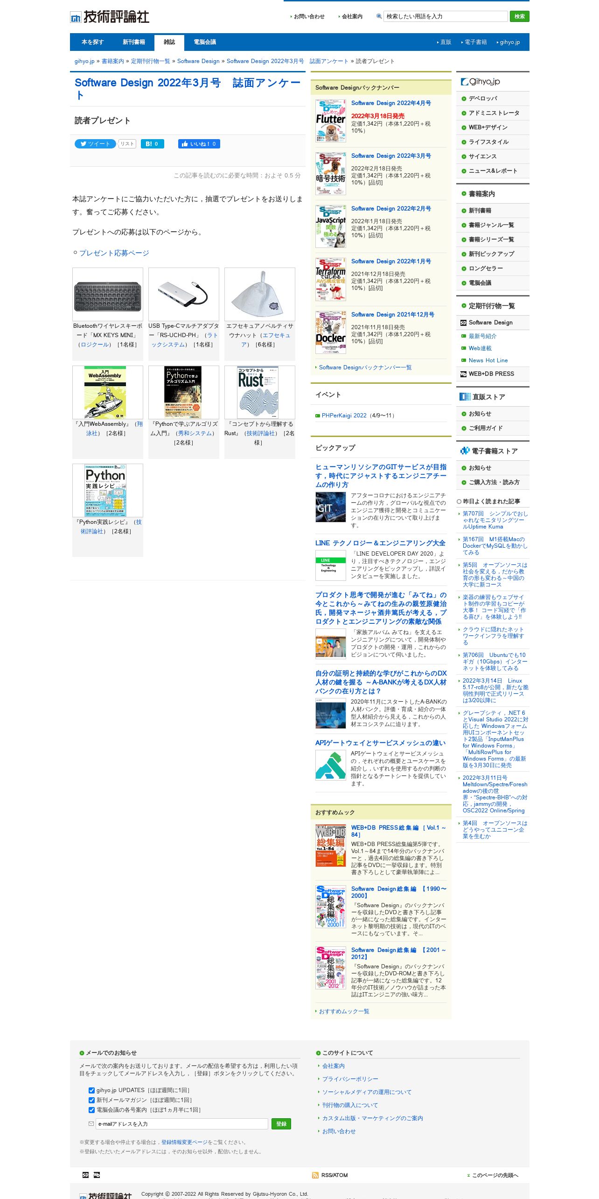Toggle gihyo.jp UPDATES checkbox
The image size is (599, 1199).
[x=91, y=1091]
